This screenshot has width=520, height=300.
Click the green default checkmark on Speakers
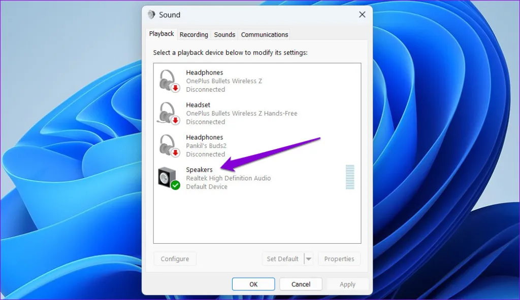[176, 185]
